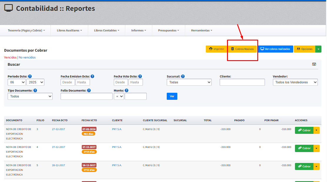This screenshot has height=182, width=327.
Task: Click the Monto amount input field
Action: (136, 96)
